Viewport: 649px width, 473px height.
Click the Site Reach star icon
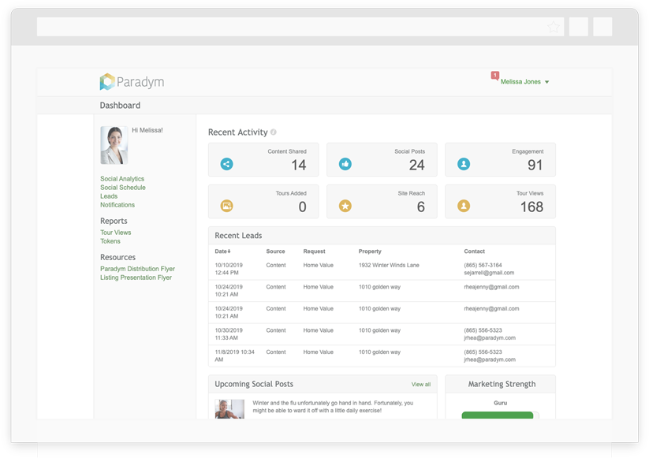pos(345,206)
